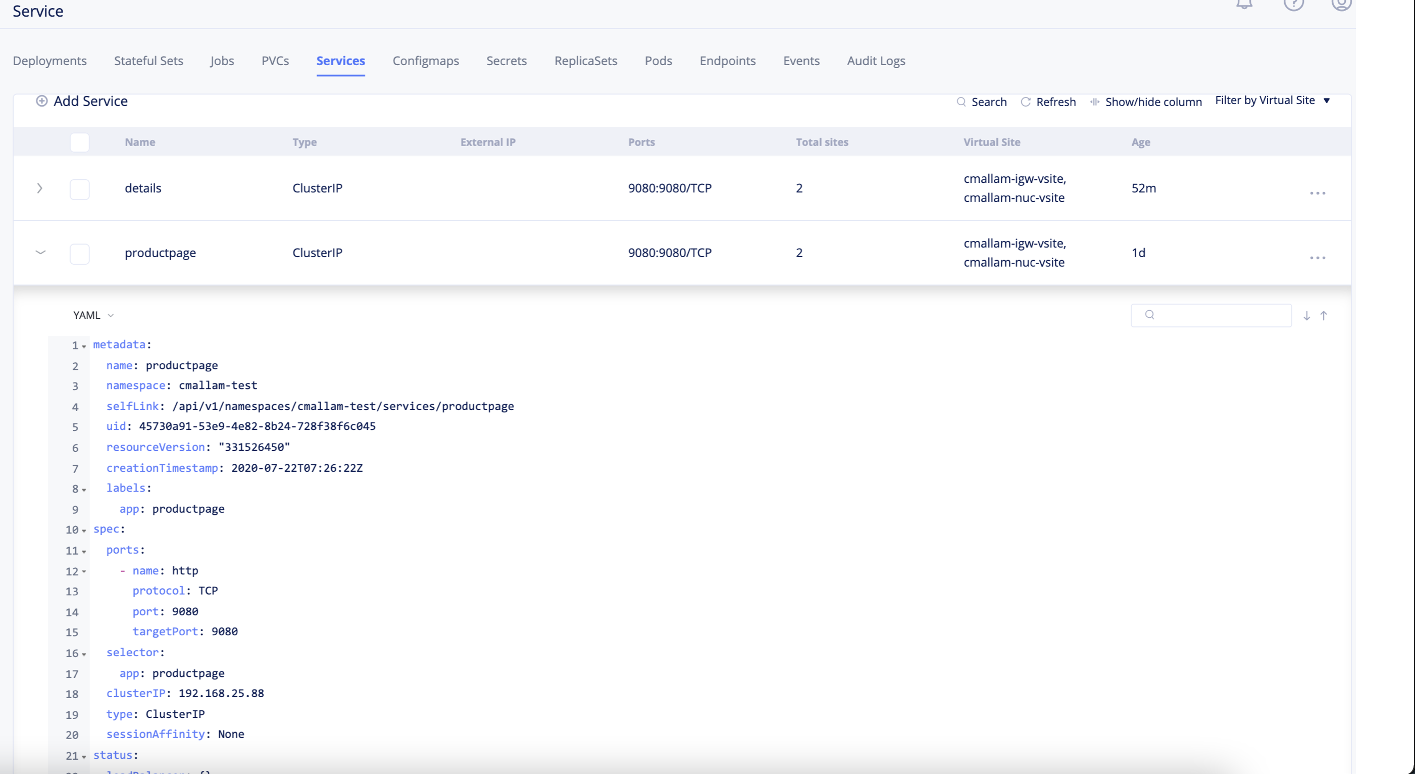Click the help question mark icon
Screen dimensions: 1415x774
(1295, 6)
